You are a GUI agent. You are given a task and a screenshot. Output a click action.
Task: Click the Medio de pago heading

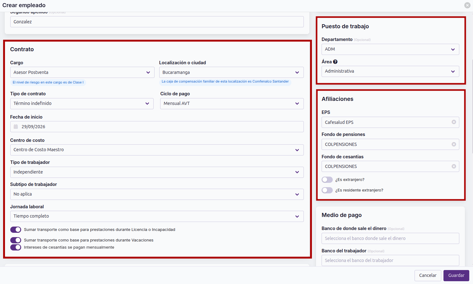click(x=341, y=215)
